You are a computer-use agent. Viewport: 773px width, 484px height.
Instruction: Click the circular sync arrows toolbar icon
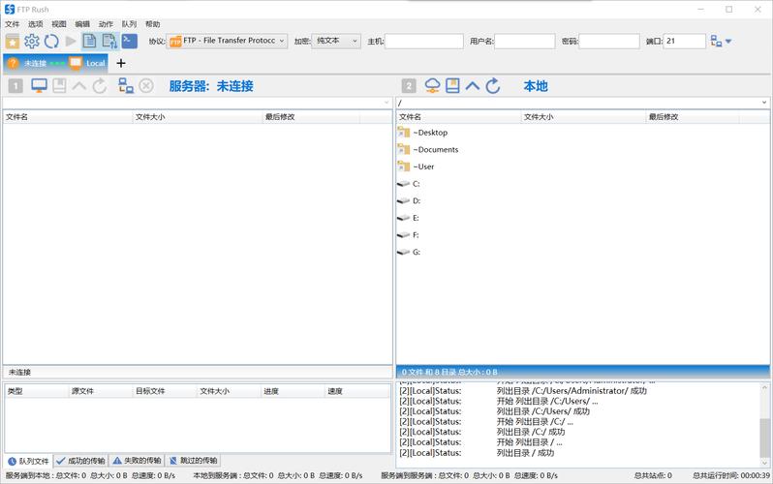click(51, 42)
